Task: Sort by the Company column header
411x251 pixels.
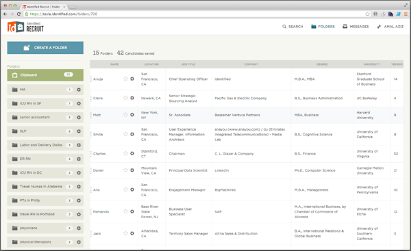Action: click(251, 64)
